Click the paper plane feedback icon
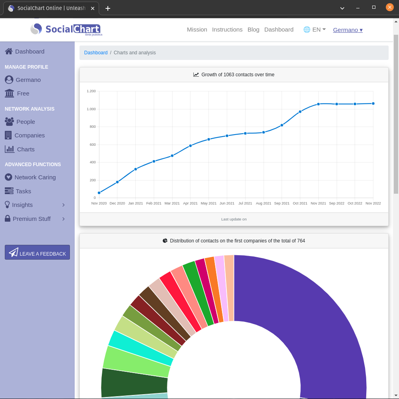 click(x=14, y=252)
